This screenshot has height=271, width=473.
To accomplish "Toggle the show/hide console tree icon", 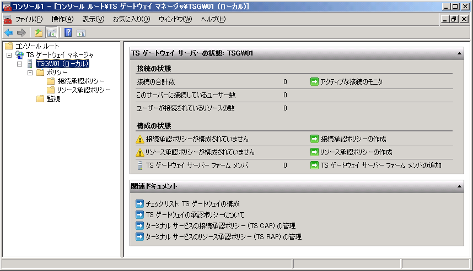I will [x=52, y=33].
